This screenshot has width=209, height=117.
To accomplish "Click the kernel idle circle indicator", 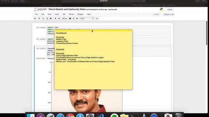I will tap(173, 14).
